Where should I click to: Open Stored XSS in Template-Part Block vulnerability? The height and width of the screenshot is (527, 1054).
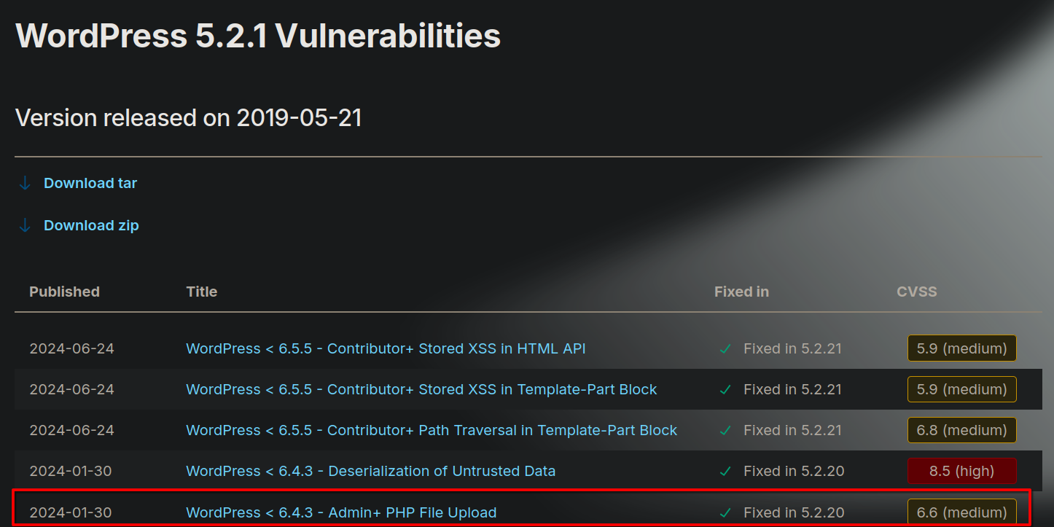coord(421,389)
